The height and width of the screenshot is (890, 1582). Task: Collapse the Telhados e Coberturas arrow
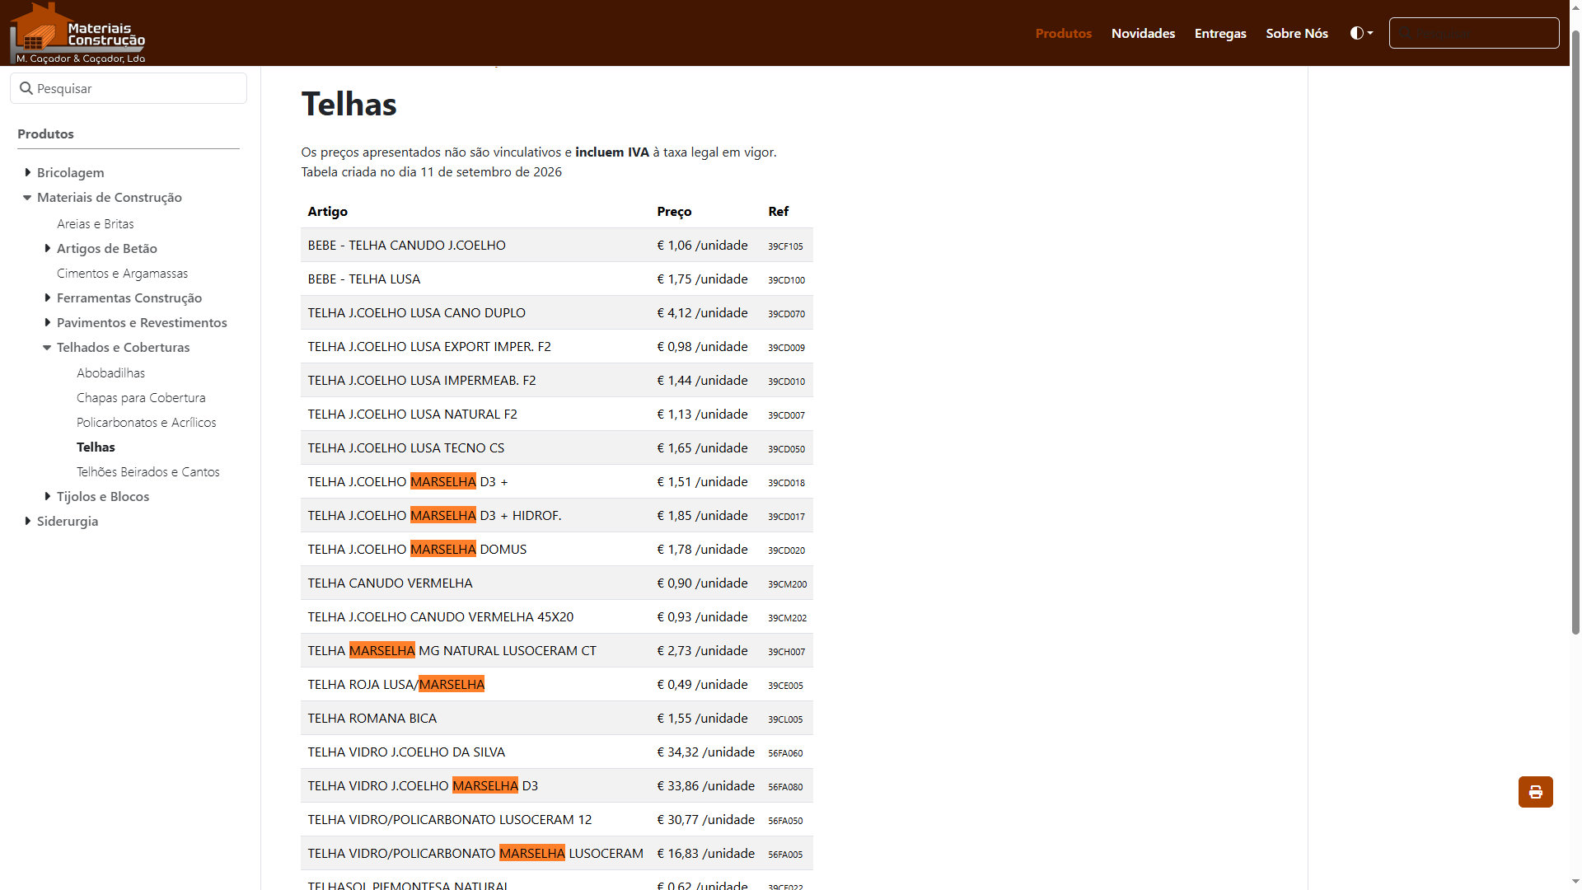click(x=47, y=347)
